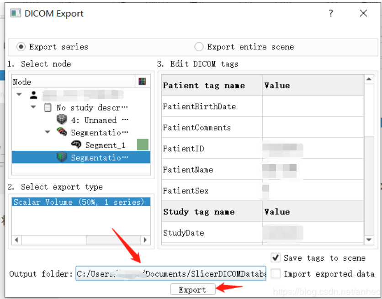Click the PatientID tag name
The width and height of the screenshot is (382, 299).
point(183,149)
